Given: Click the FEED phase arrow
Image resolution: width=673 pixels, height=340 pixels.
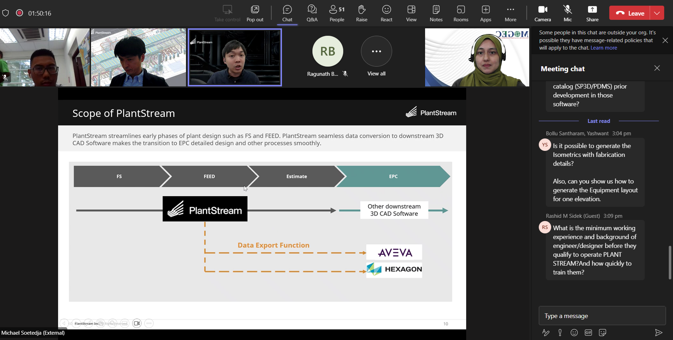Looking at the screenshot, I should pos(209,176).
